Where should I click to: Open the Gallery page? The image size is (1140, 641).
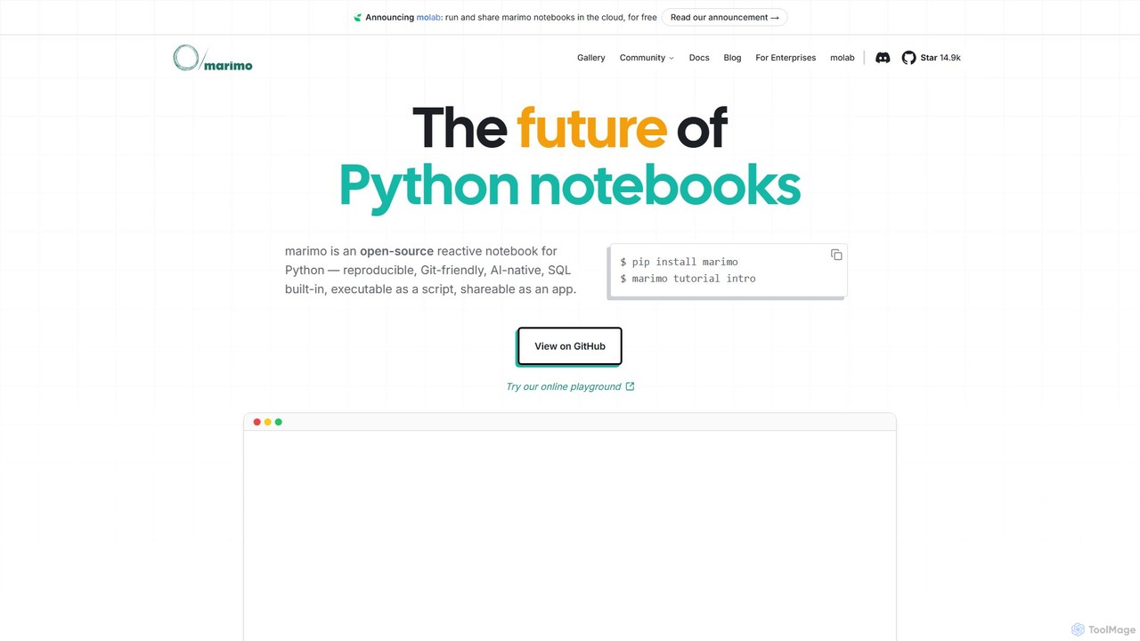pyautogui.click(x=590, y=58)
